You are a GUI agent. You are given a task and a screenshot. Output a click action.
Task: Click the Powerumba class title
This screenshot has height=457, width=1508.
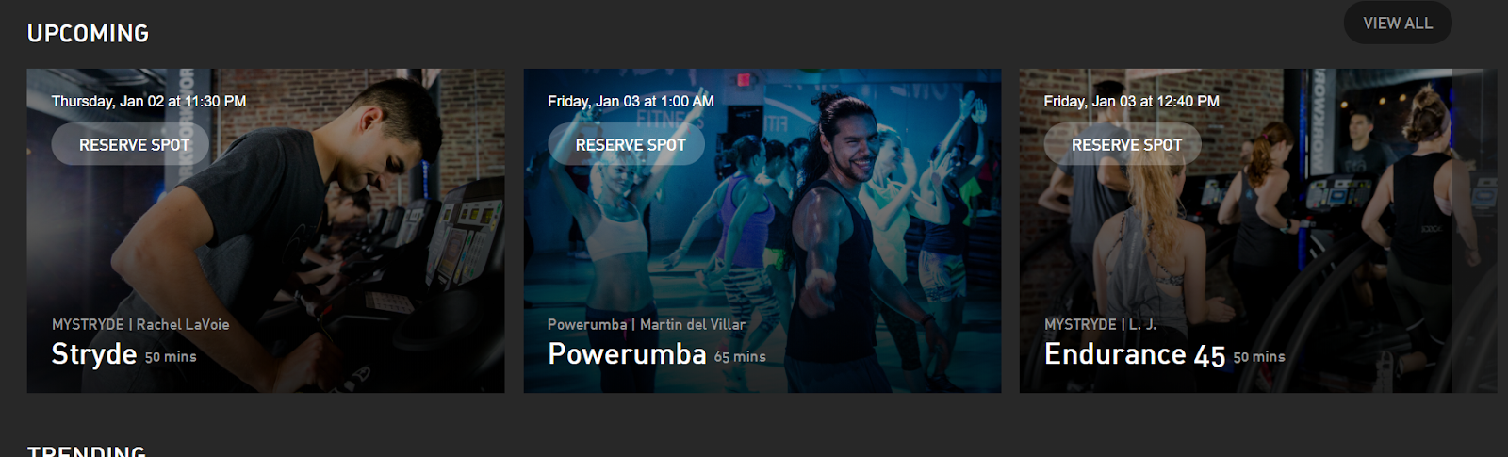[x=627, y=354]
